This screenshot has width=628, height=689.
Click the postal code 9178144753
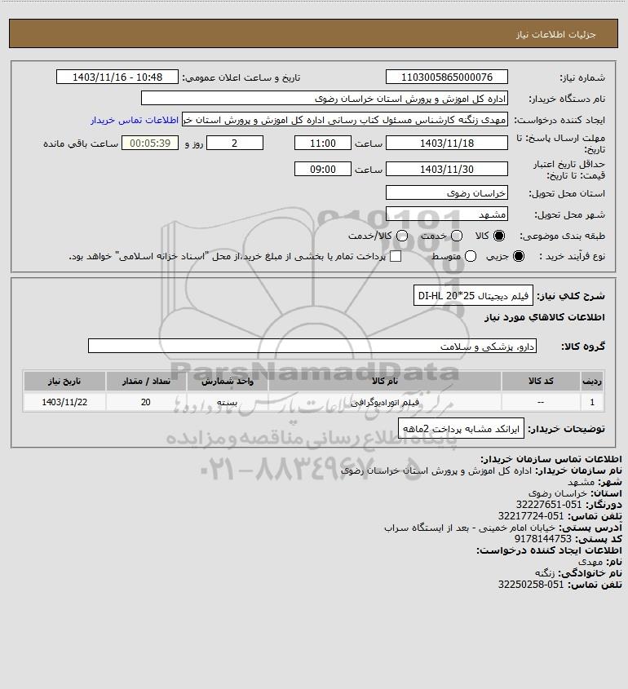coord(542,539)
